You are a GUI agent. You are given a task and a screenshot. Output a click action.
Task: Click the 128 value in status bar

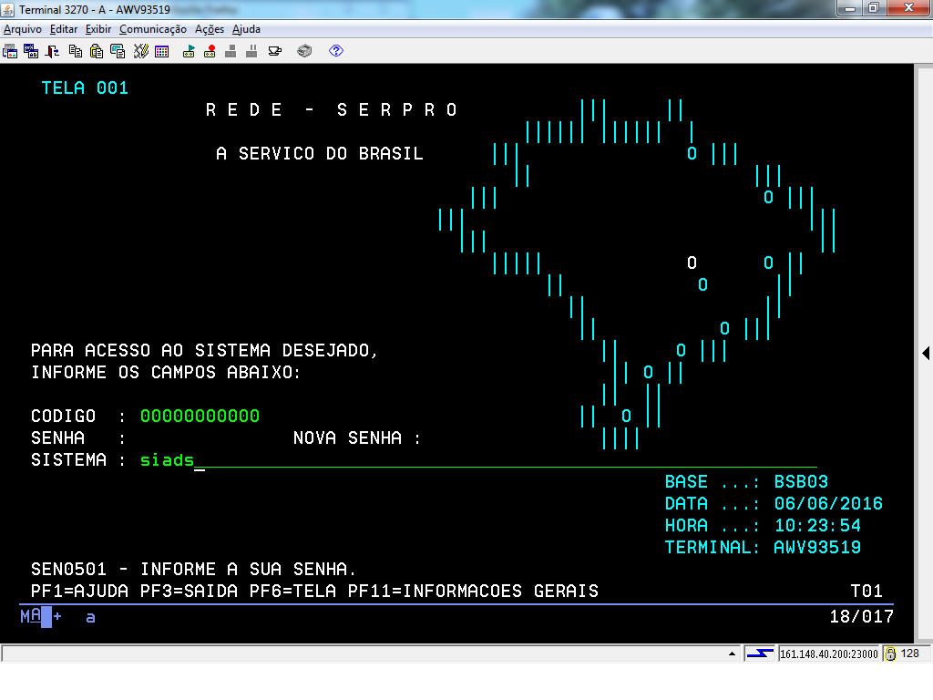click(x=910, y=654)
